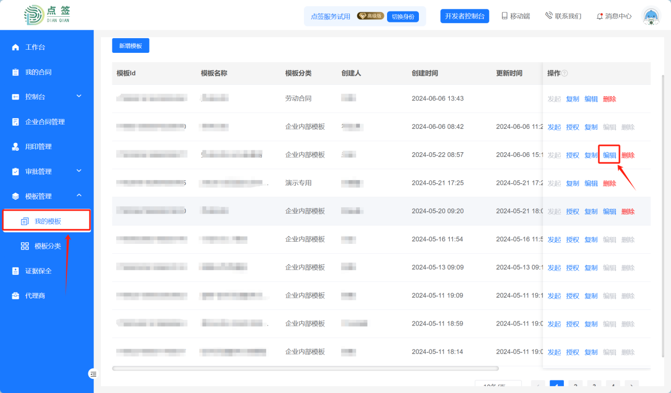Click the 切换身份 button
The image size is (671, 393).
(403, 16)
